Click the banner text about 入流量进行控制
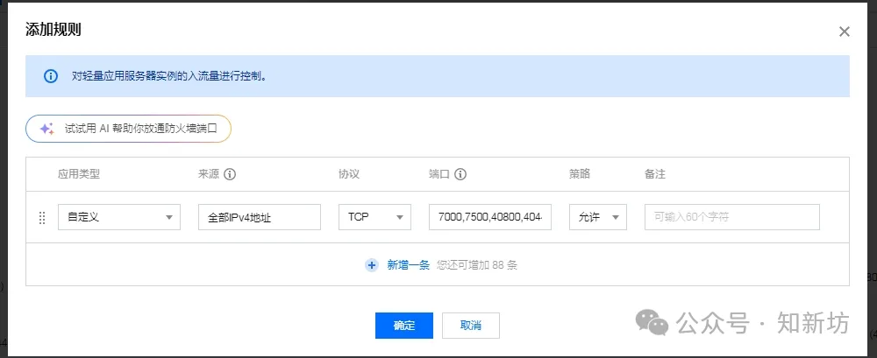 (168, 76)
